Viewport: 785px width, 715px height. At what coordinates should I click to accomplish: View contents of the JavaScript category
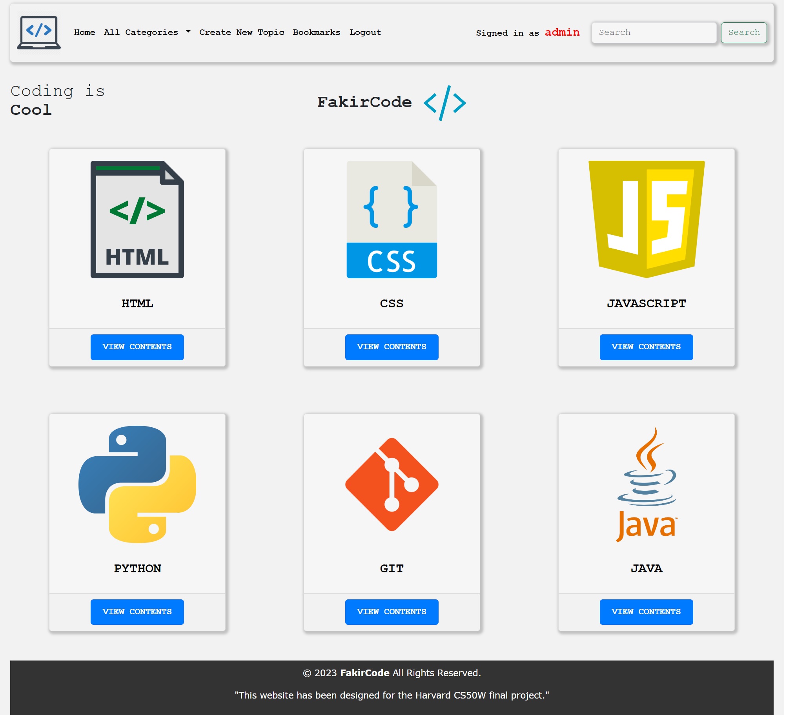646,347
